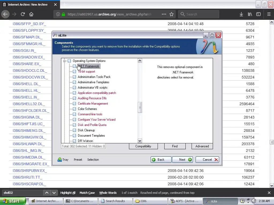The image size is (274, 205).
Task: Click the component list scrollbar thumb
Action: [140, 107]
